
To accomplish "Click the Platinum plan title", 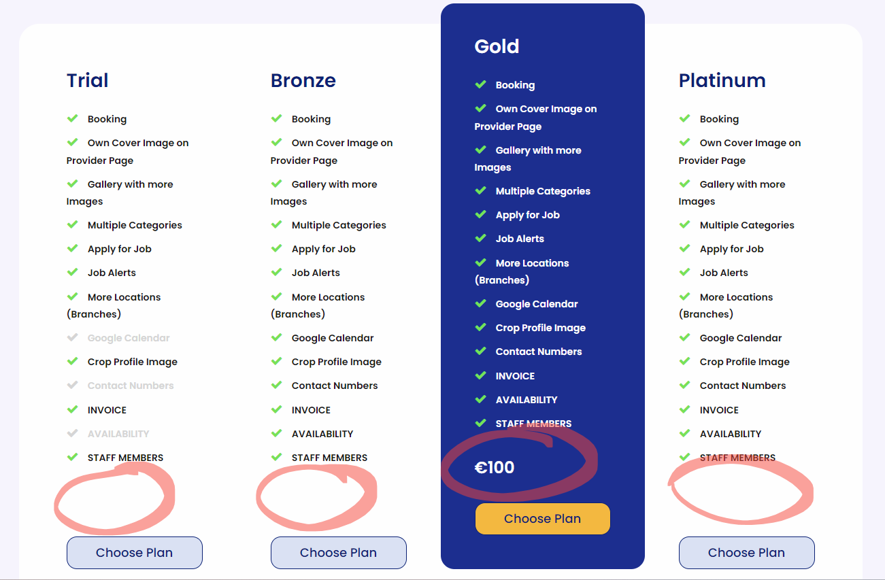I will (x=722, y=80).
